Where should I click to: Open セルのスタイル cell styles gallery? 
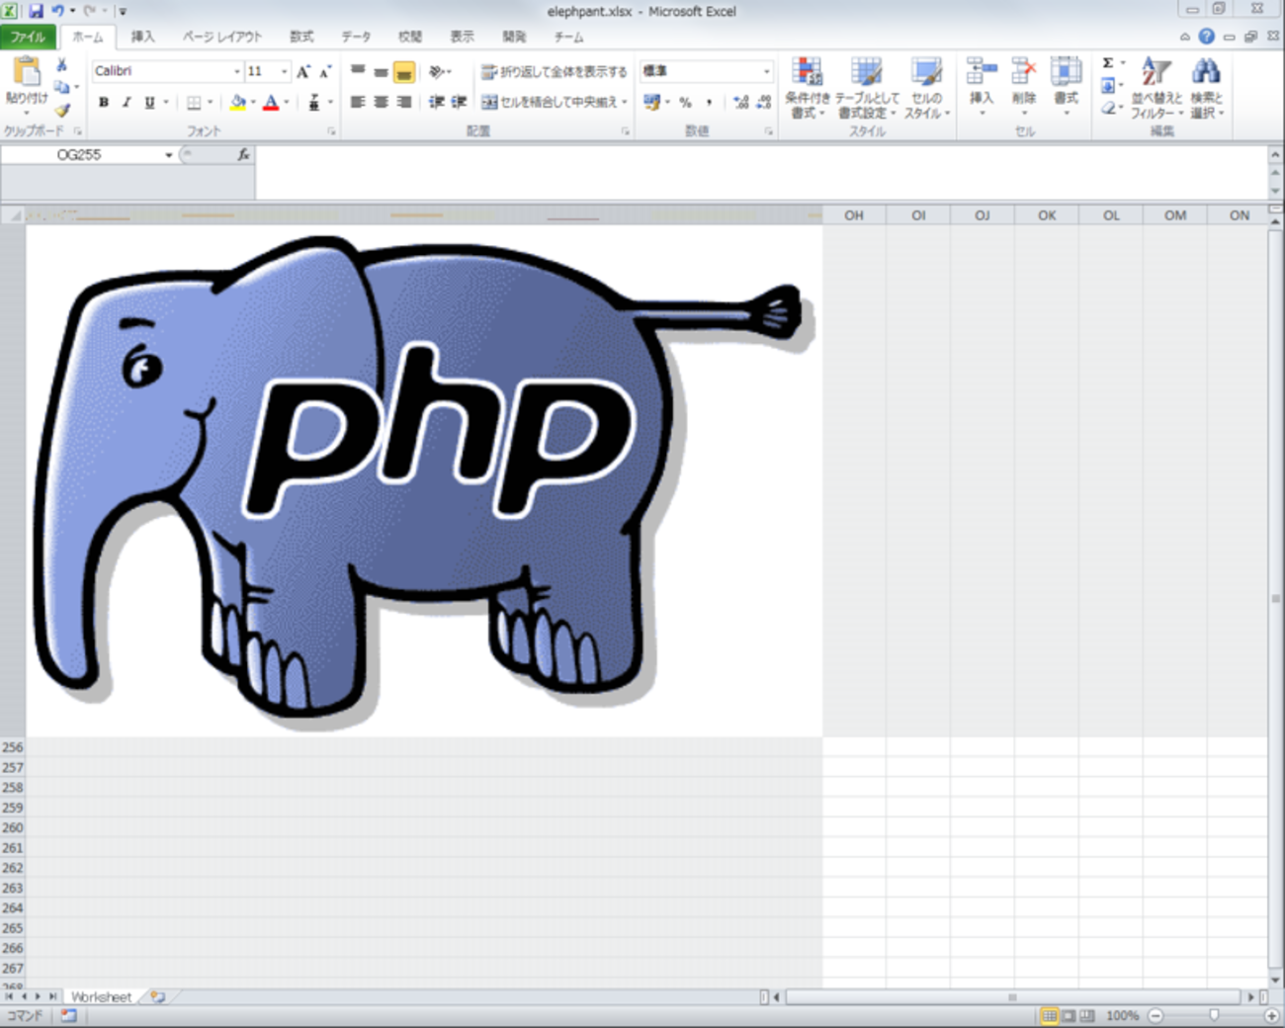(926, 88)
